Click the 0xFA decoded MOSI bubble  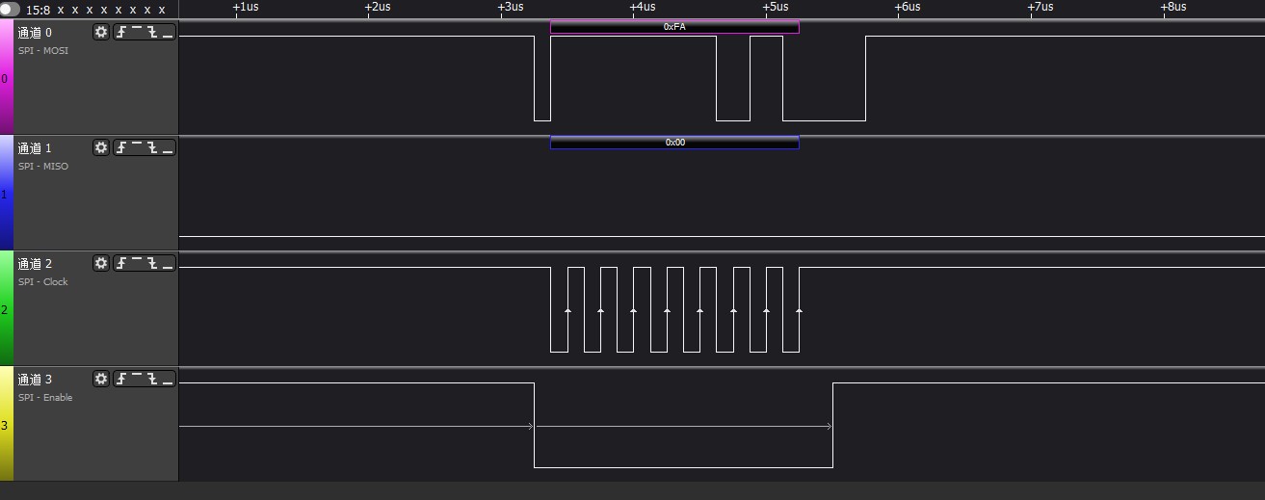point(674,27)
